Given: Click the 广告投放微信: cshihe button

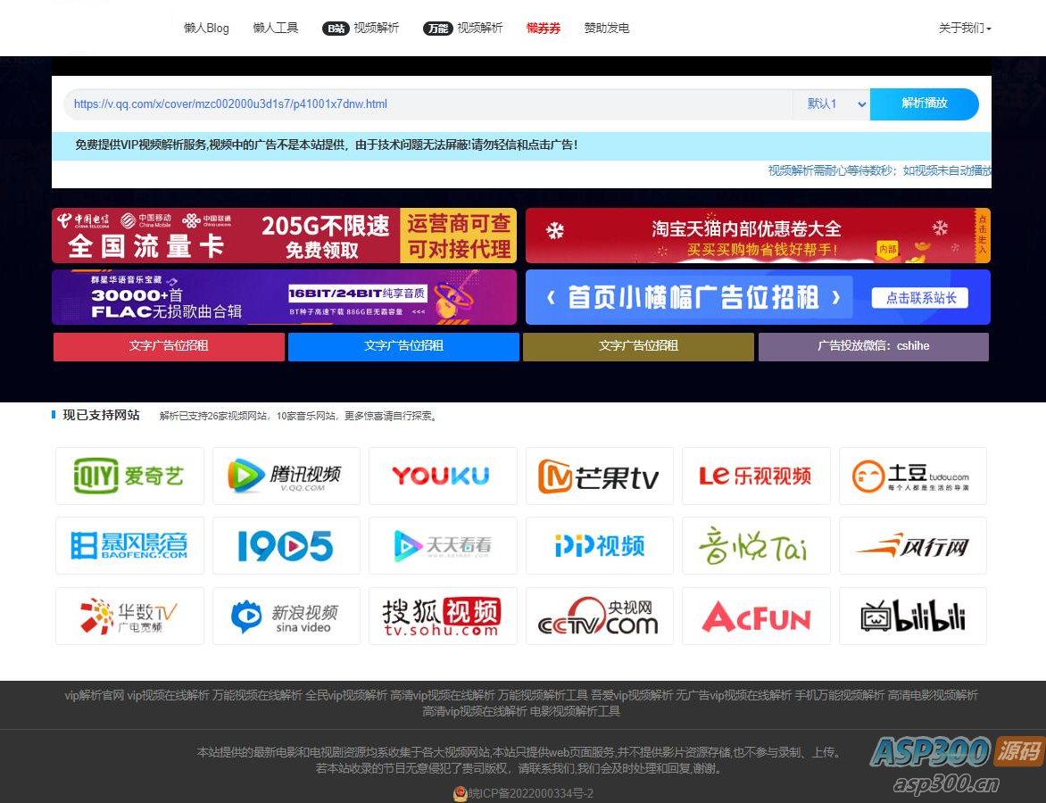Looking at the screenshot, I should 873,346.
